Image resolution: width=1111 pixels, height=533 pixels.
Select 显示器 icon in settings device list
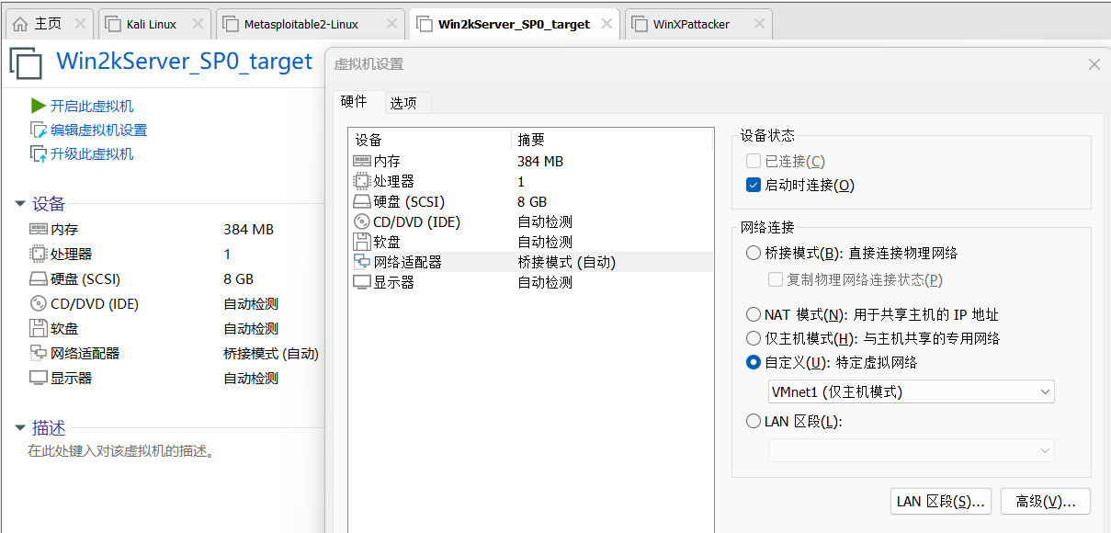362,282
